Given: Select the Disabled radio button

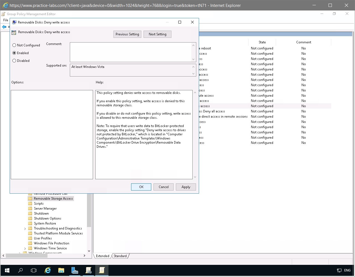Looking at the screenshot, I should 14,60.
